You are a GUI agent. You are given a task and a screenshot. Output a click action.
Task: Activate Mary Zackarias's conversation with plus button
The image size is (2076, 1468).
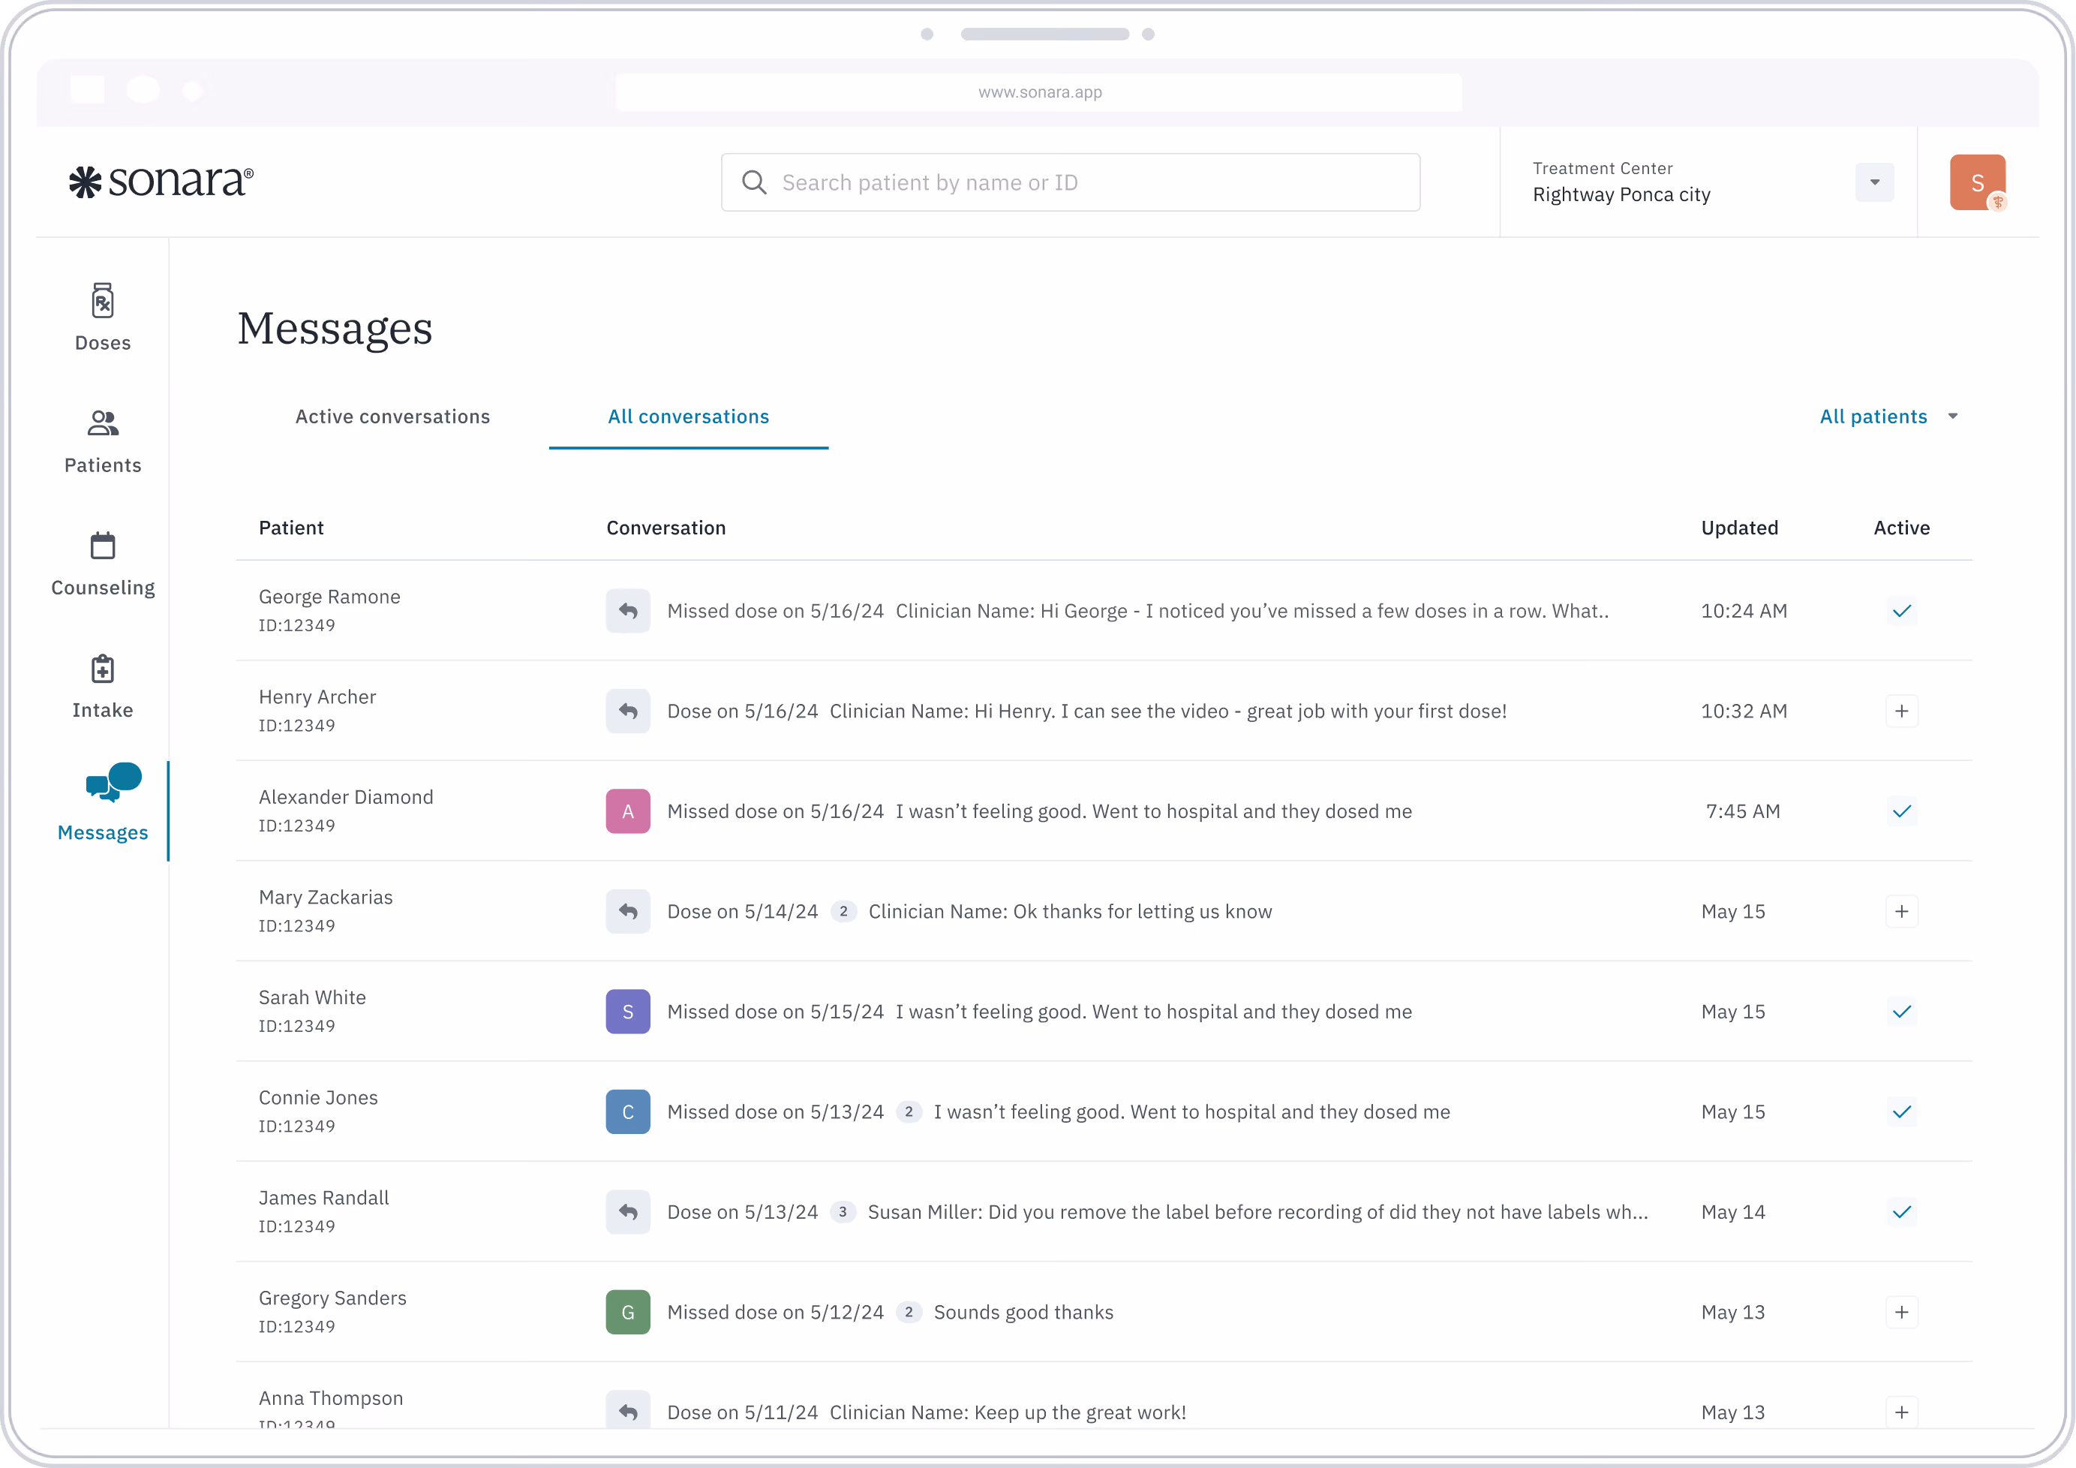pyautogui.click(x=1901, y=912)
